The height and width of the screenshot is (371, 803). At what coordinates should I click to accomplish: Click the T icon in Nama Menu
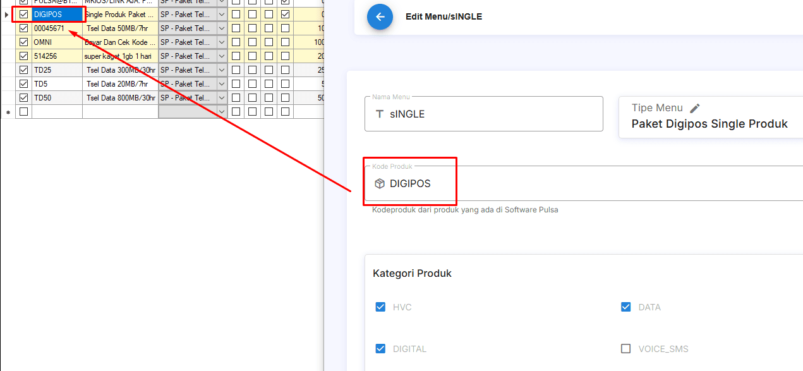tap(380, 114)
